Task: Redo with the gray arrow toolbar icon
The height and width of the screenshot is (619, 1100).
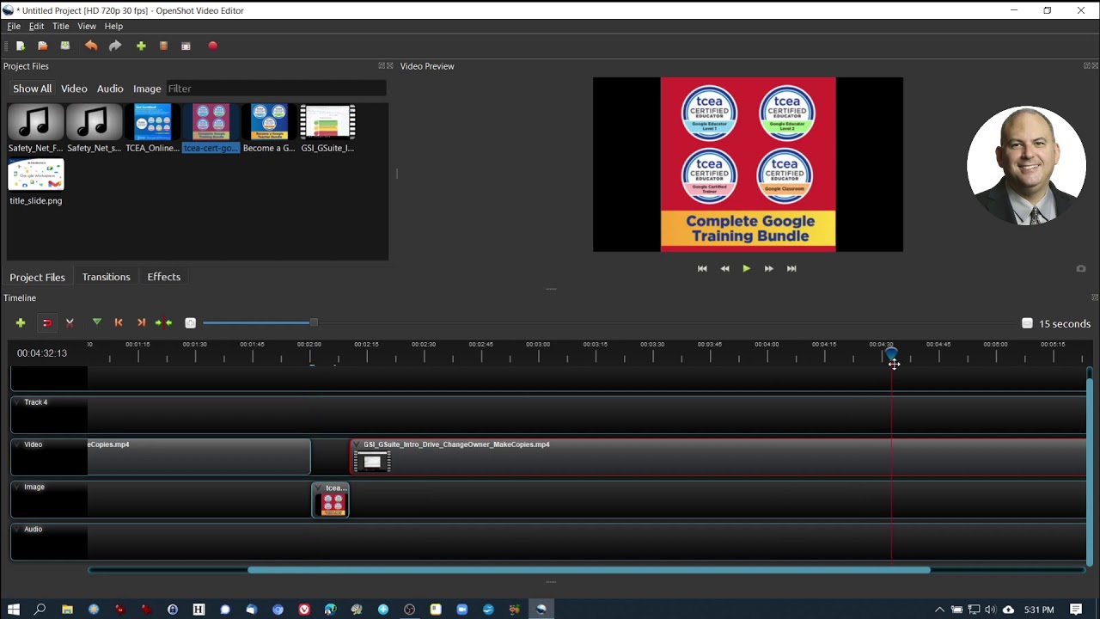Action: (115, 46)
